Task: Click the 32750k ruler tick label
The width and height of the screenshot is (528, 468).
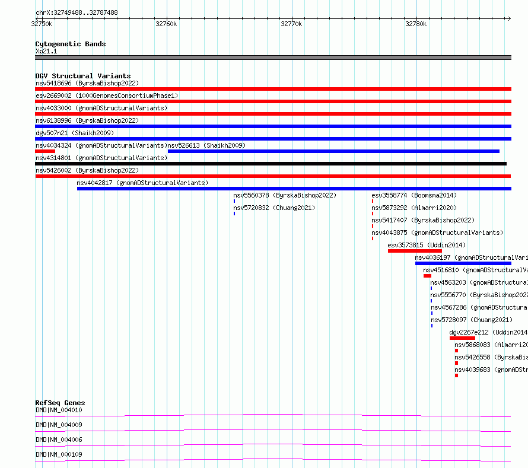Action: tap(42, 24)
